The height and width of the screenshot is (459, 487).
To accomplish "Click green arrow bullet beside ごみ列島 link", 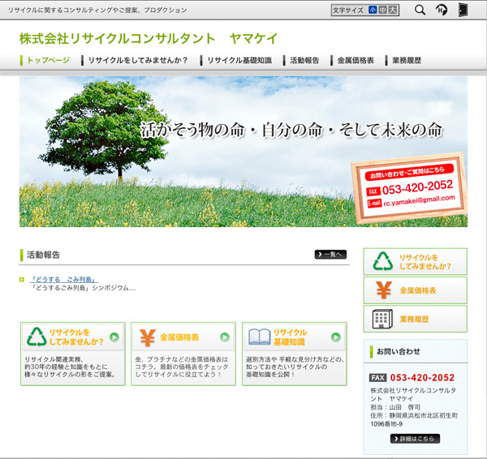I will point(21,280).
